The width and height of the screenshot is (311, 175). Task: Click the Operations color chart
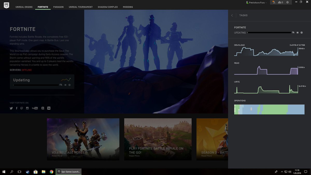(x=269, y=109)
